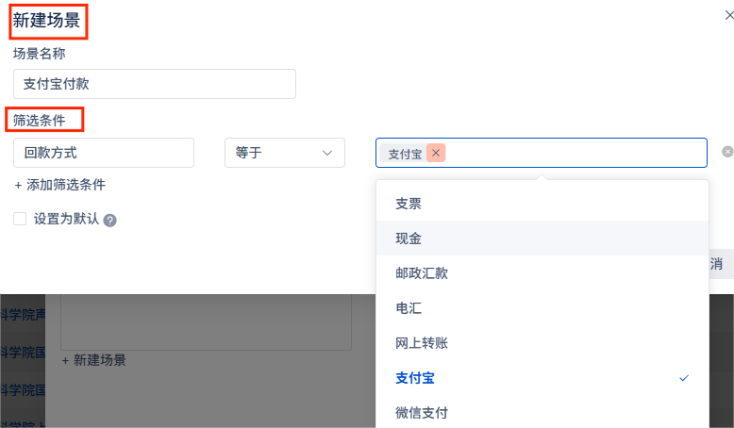Choose 现金 option in the list

[542, 239]
